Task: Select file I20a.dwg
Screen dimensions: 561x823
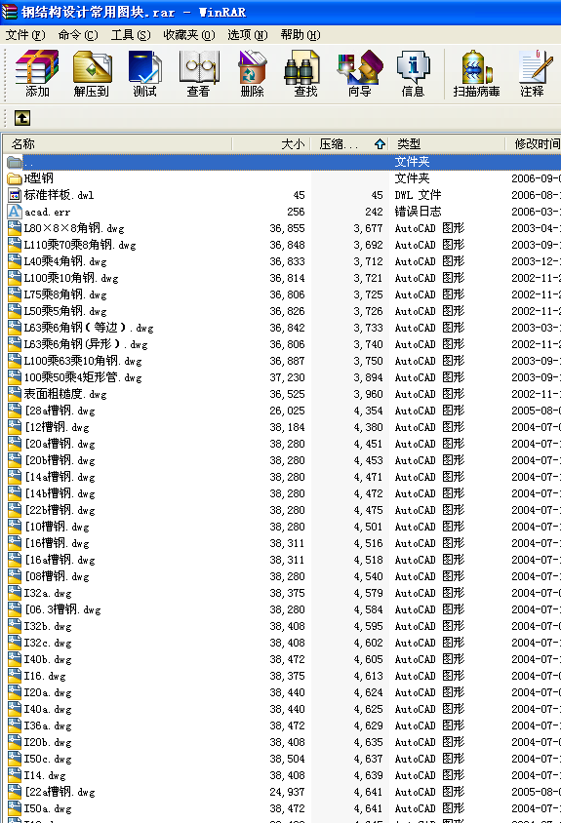Action: pos(48,693)
